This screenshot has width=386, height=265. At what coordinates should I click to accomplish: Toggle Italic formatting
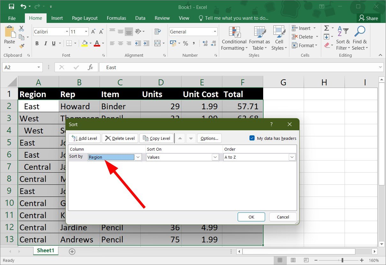(x=45, y=43)
